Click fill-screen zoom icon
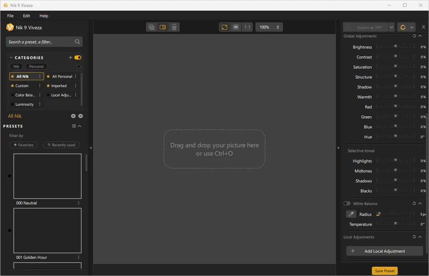 (x=236, y=27)
